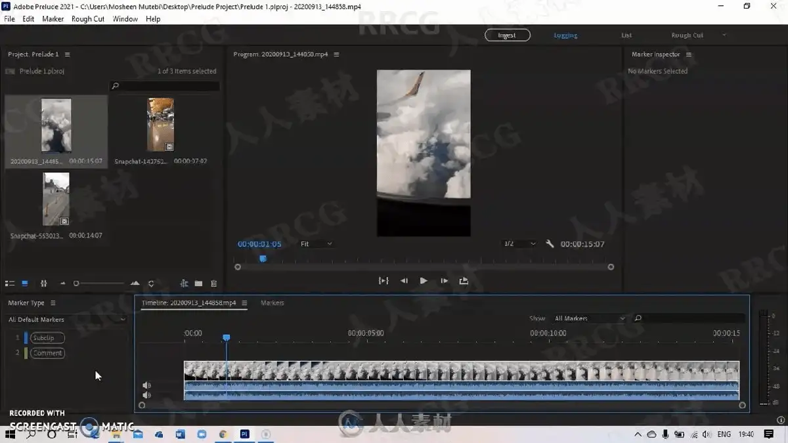
Task: Mute the first audio track in Timeline
Action: [x=147, y=385]
